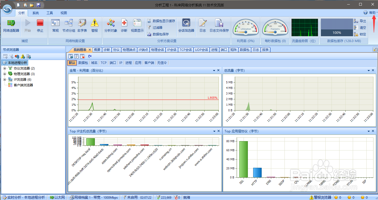Click the add-alarm icon in node browser toolbar
378x200 pixels.
pos(23,56)
